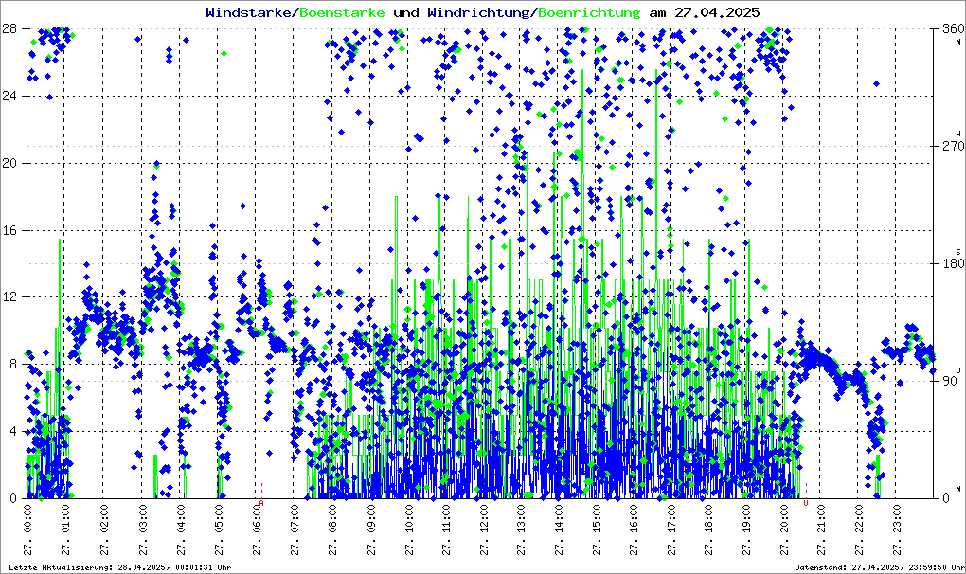
Task: Click the 'W' compass label at 270
Action: 958,133
